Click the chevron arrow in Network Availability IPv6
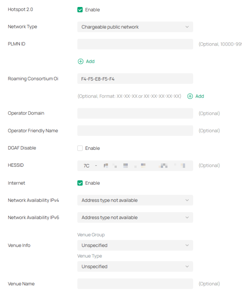The image size is (242, 293). point(187,218)
